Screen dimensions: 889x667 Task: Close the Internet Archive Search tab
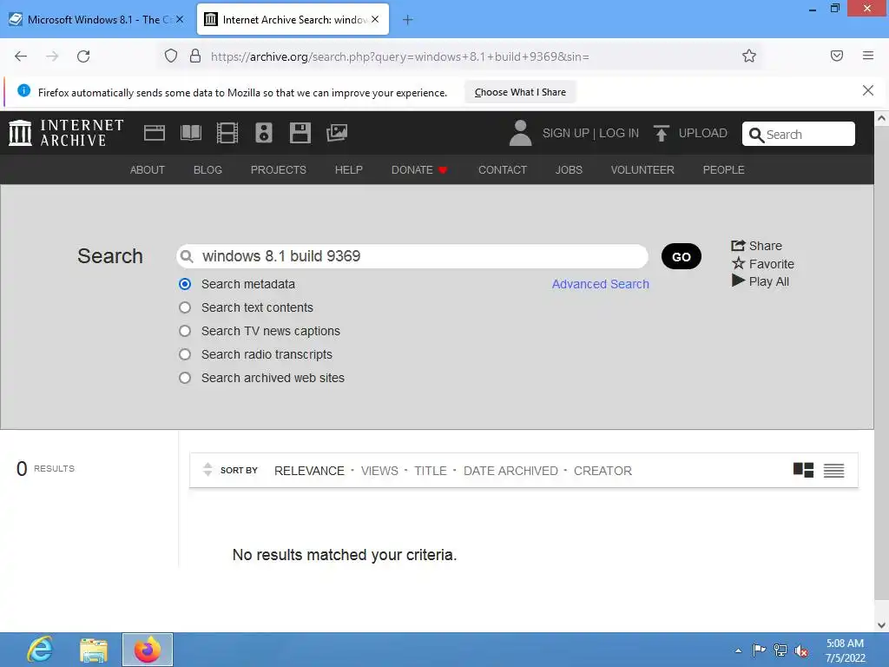[x=375, y=19]
